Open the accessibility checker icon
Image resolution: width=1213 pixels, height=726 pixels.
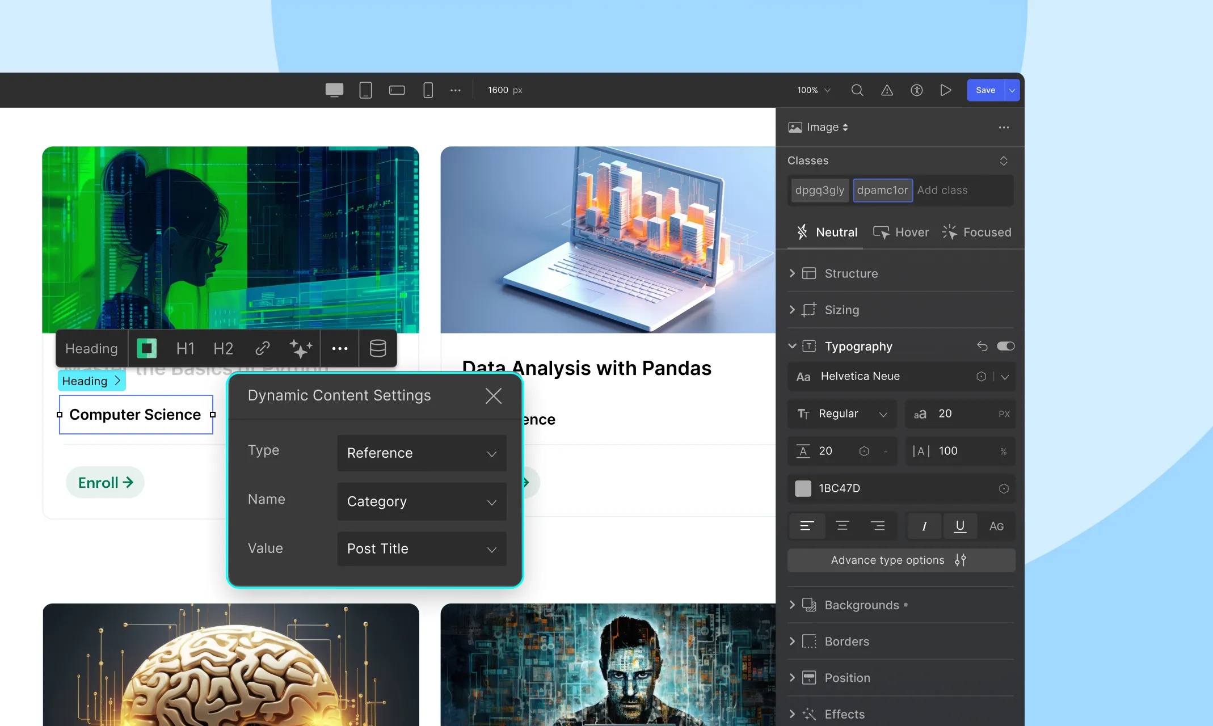(916, 90)
